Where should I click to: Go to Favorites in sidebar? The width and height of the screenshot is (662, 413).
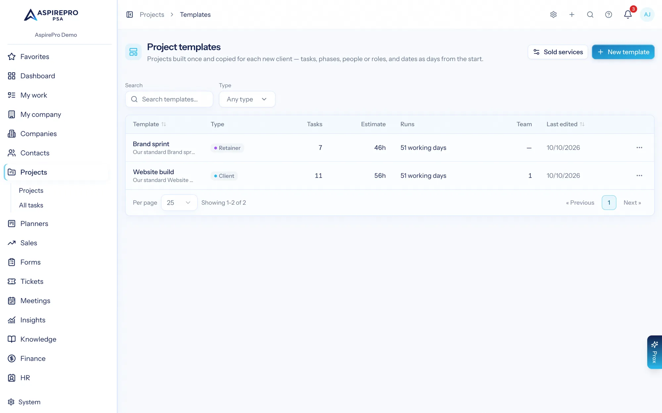pos(56,56)
